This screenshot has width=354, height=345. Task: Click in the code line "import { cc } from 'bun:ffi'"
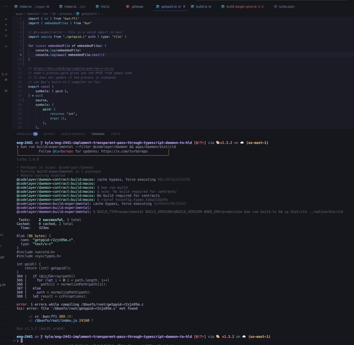(x=53, y=19)
